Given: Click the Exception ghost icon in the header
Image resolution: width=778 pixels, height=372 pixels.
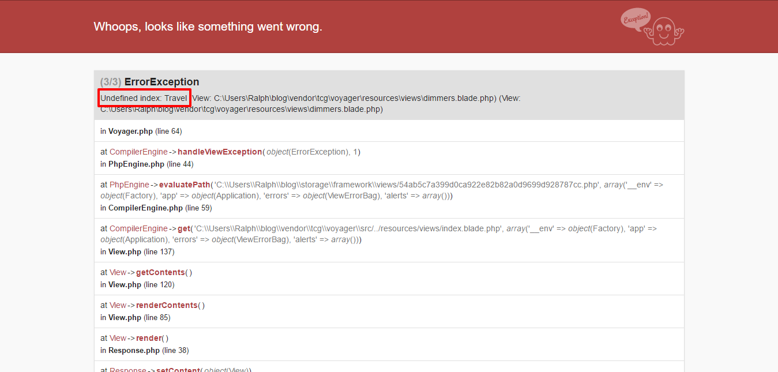Looking at the screenshot, I should 652,27.
